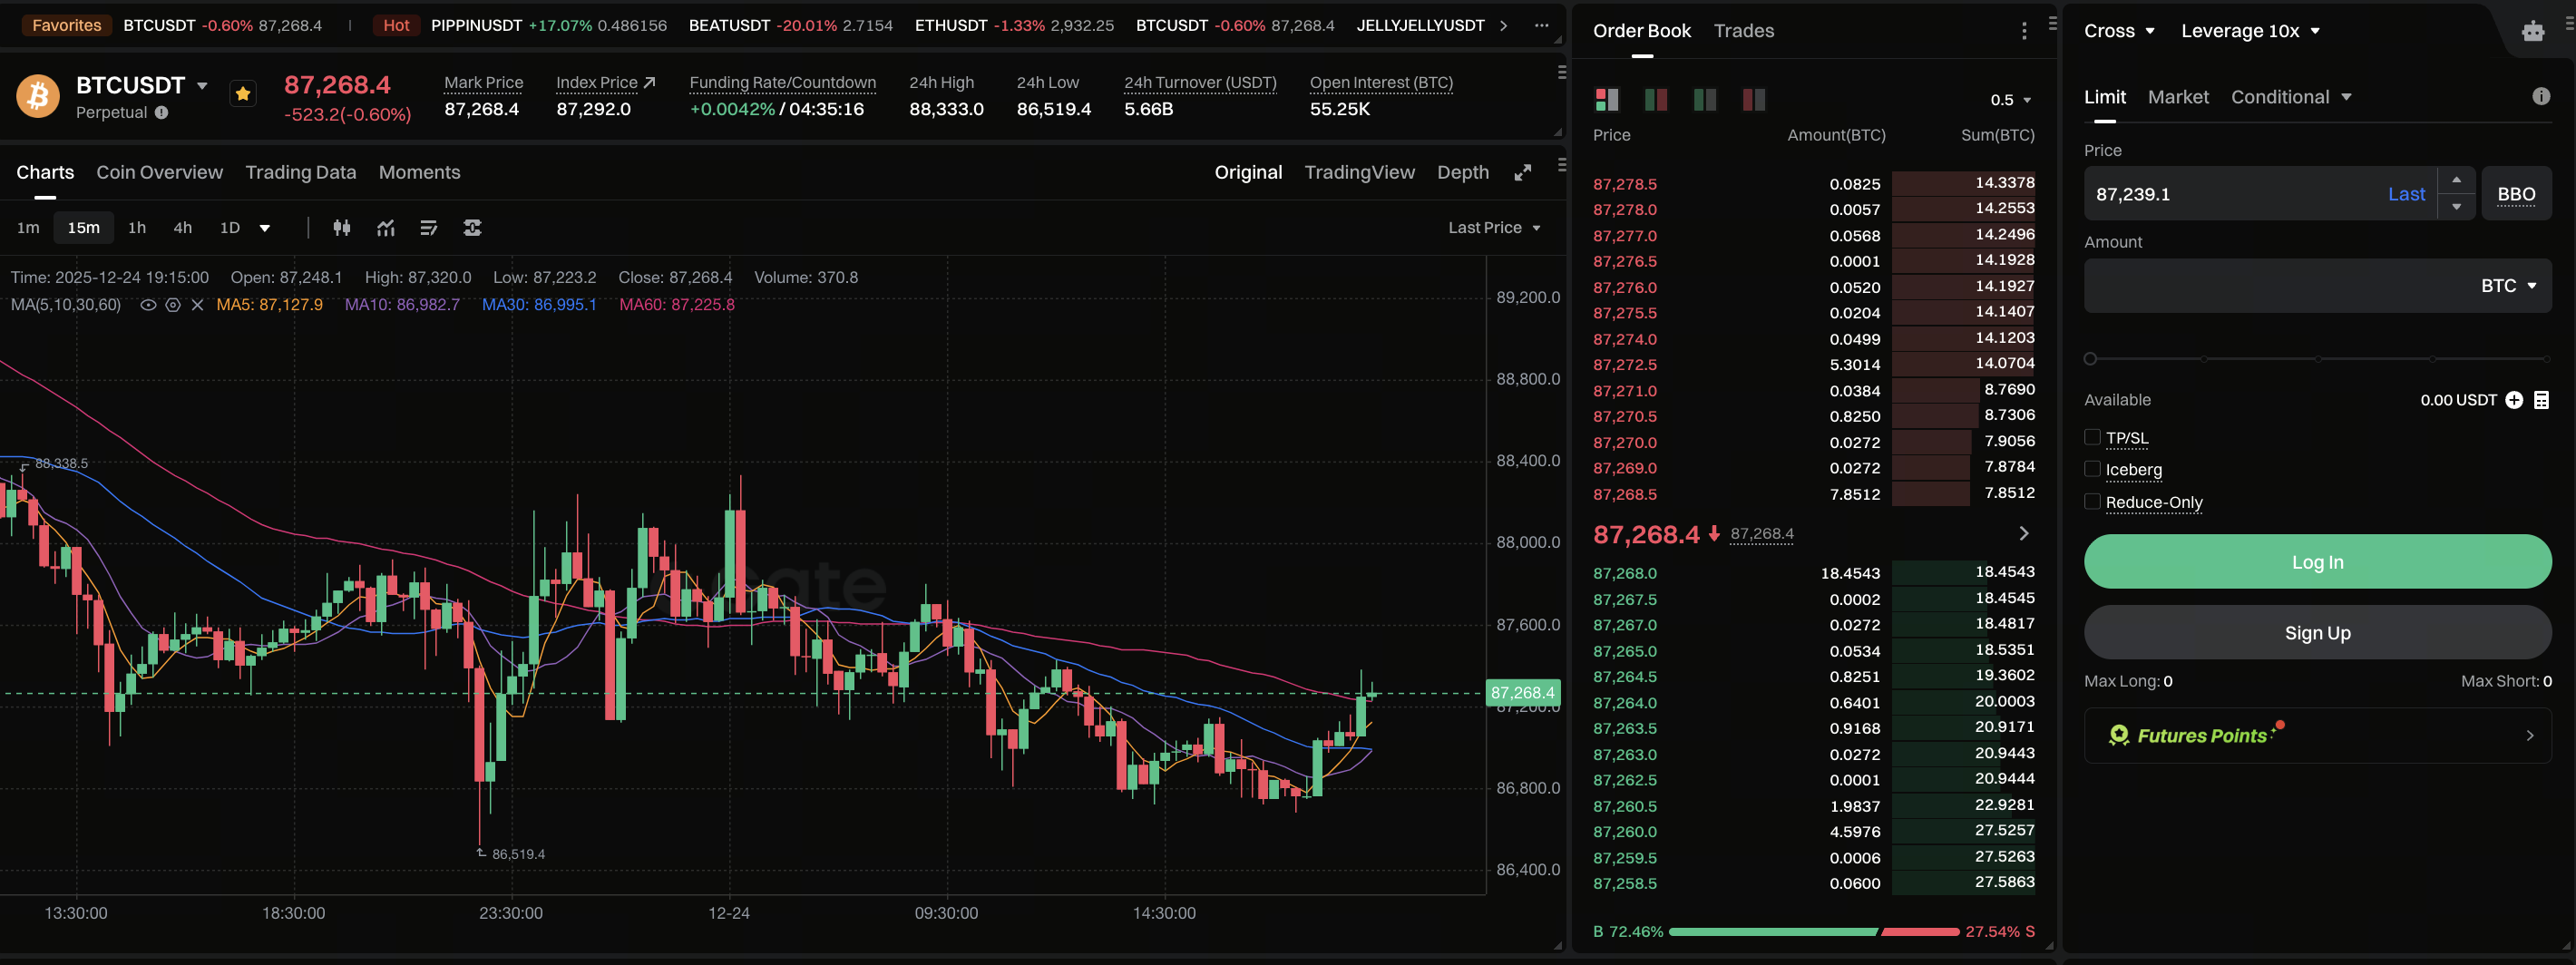
Task: Open the BTC amount unit dropdown
Action: coord(2508,286)
